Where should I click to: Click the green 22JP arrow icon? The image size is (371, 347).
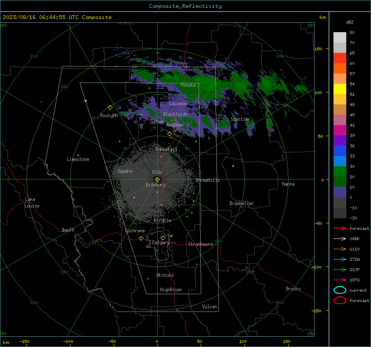tap(340, 269)
